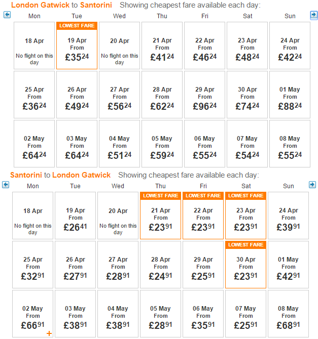The height and width of the screenshot is (339, 318).
Task: Select outbound 21 Apr fare £41.24
Action: pos(162,46)
